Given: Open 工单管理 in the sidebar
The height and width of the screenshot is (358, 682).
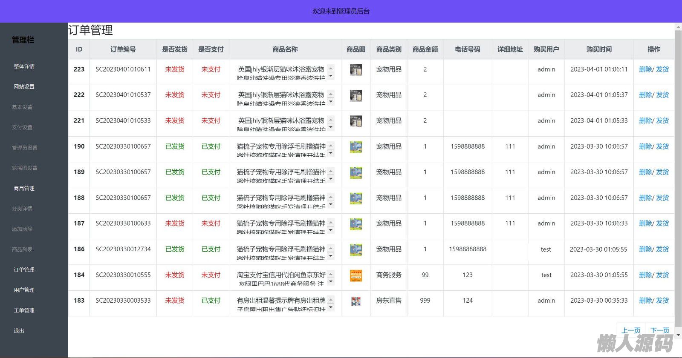Looking at the screenshot, I should point(24,310).
